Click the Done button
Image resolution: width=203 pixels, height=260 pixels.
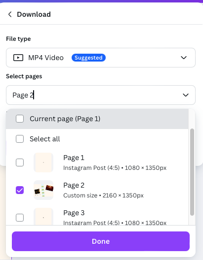(101, 241)
